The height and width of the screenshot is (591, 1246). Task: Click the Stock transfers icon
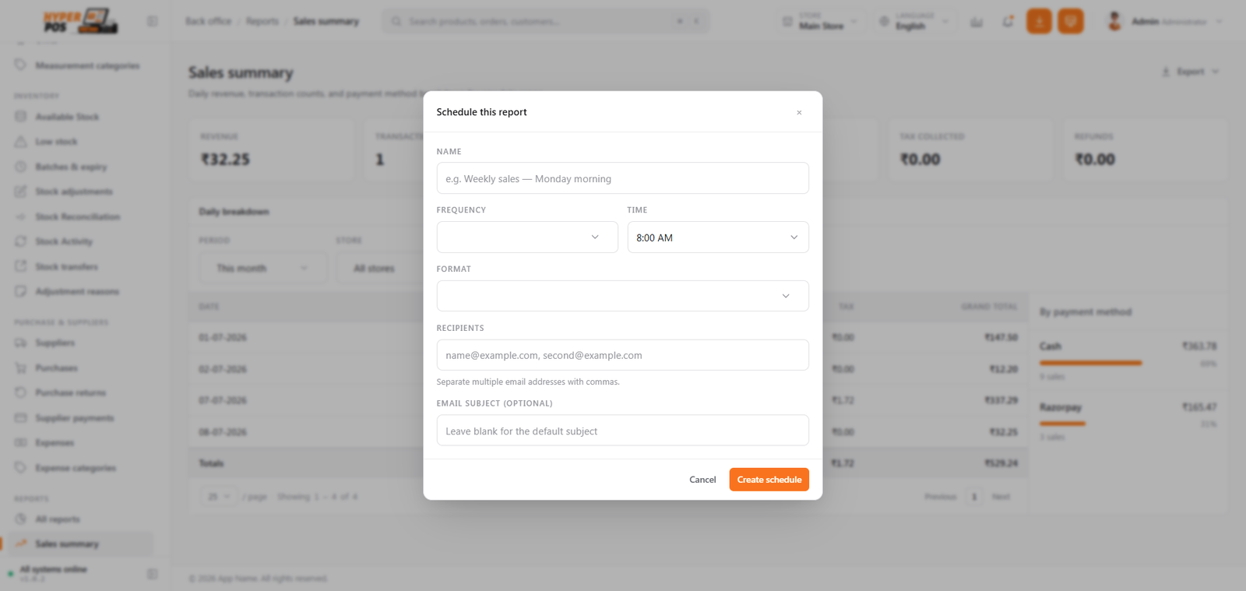(x=21, y=266)
